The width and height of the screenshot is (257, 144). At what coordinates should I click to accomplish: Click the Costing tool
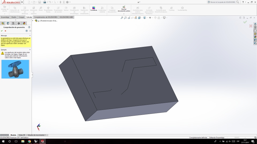[x=171, y=9]
